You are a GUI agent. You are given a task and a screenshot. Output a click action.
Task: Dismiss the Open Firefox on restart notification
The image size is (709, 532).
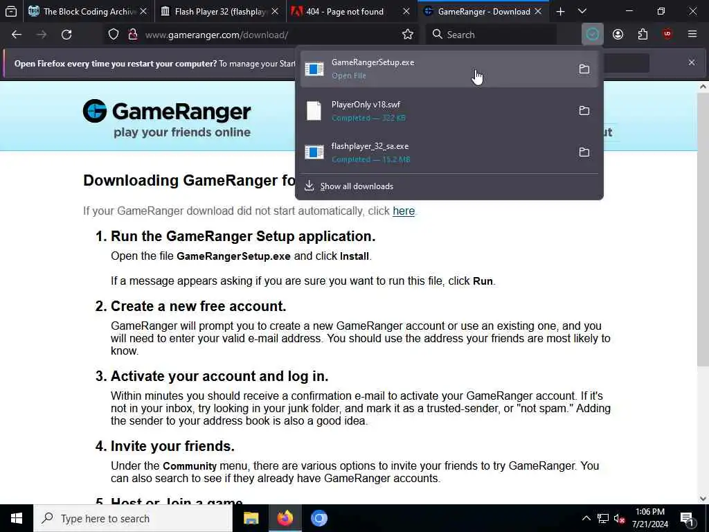(x=692, y=62)
